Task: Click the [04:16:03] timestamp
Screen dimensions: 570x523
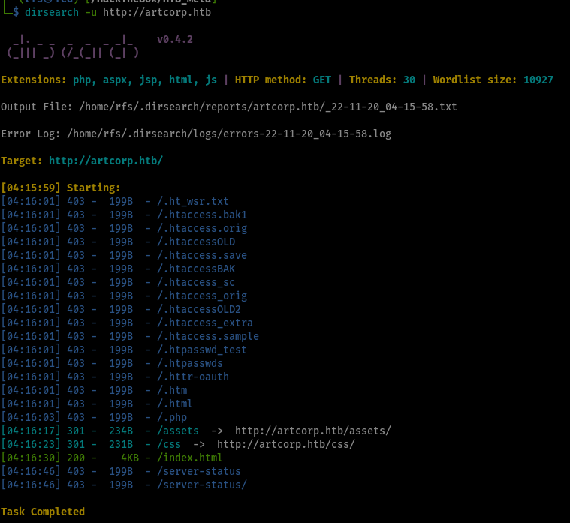Action: click(31, 417)
